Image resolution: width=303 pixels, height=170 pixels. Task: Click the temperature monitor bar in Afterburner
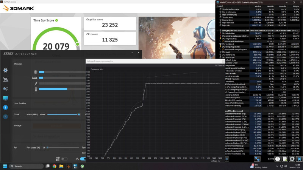[62, 89]
